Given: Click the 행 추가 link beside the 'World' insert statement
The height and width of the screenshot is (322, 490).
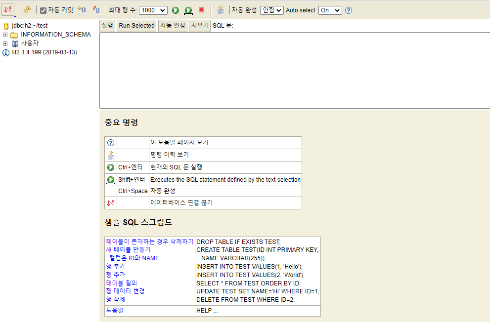Looking at the screenshot, I should [115, 275].
